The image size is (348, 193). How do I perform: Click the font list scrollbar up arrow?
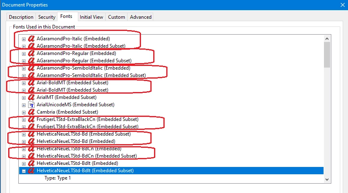(x=327, y=39)
